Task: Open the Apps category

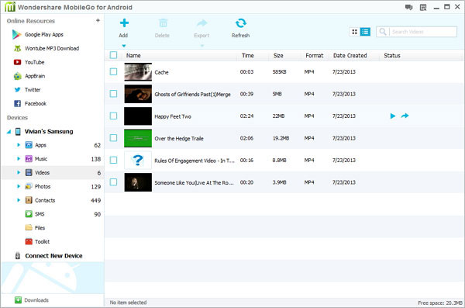Action: [x=40, y=145]
